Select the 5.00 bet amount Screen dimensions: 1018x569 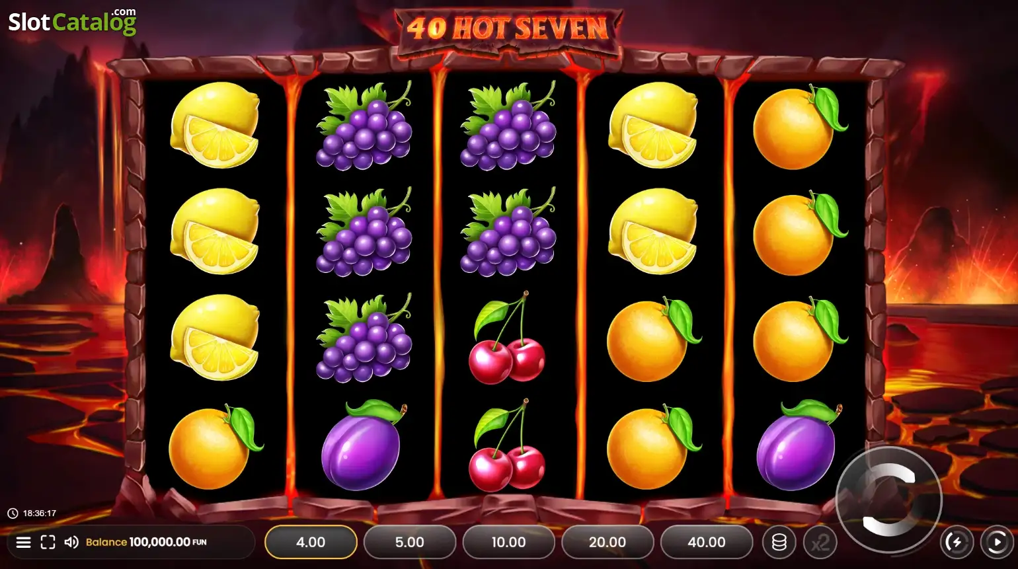click(410, 542)
